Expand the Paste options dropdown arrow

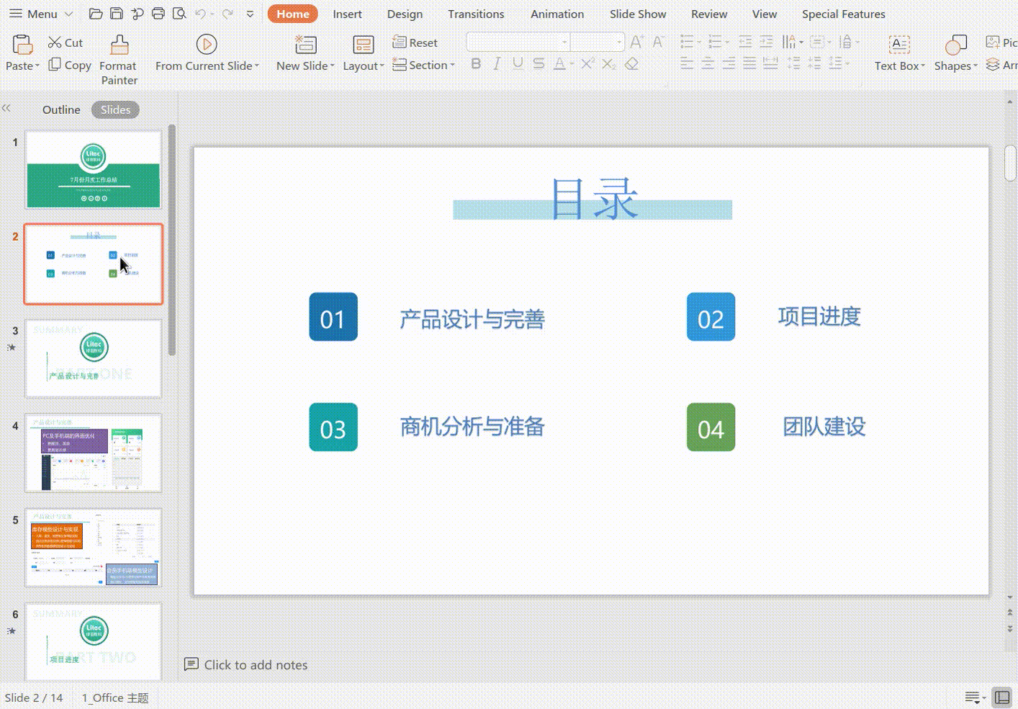point(37,66)
